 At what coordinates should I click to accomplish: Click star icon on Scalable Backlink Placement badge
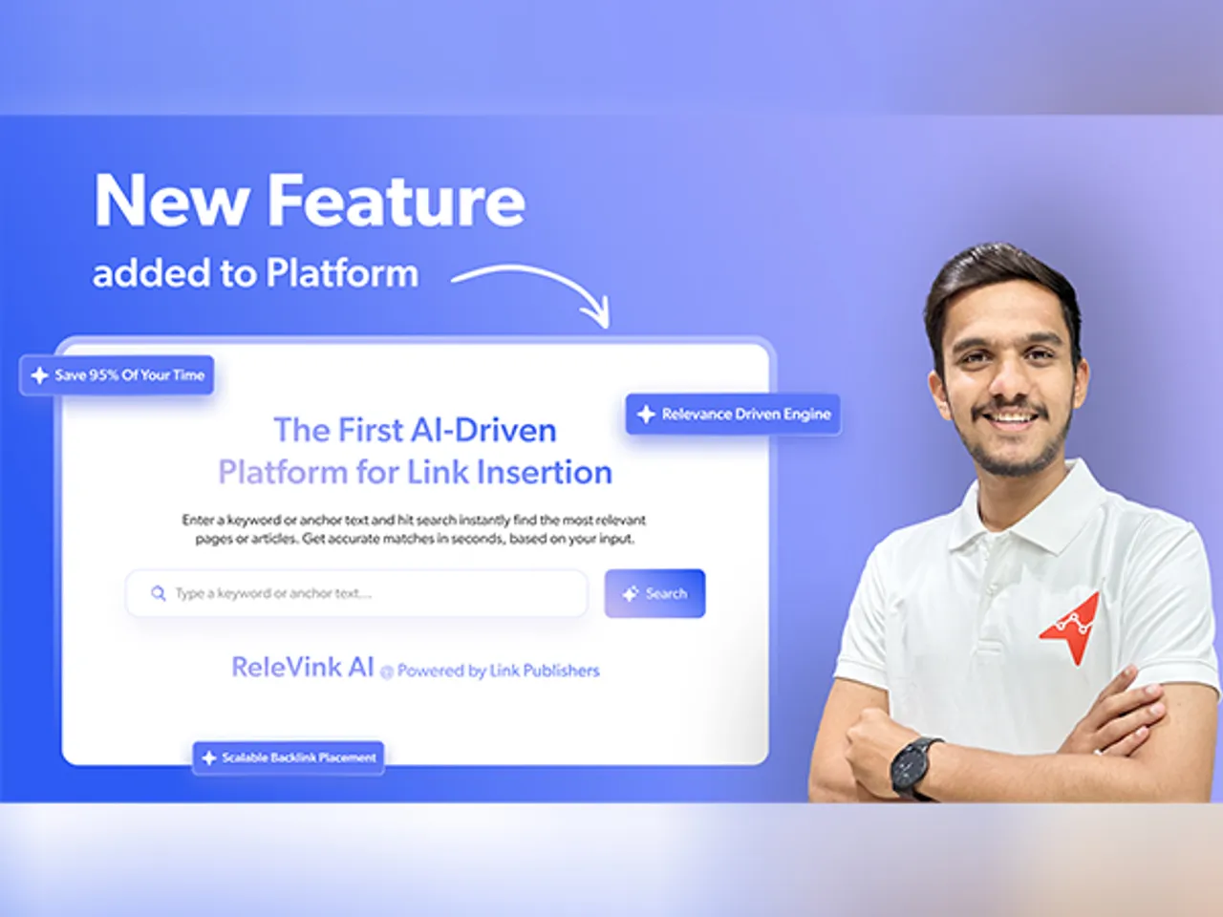point(209,757)
